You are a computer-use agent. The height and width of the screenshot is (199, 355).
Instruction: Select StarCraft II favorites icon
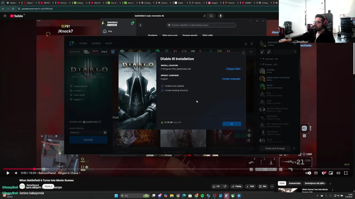113,51
